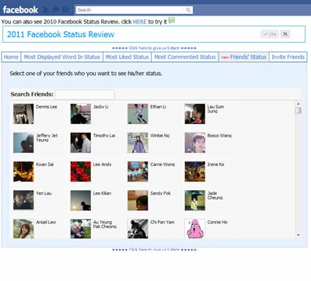Click Chi Pan Yam's black-and-white photo

click(x=138, y=229)
